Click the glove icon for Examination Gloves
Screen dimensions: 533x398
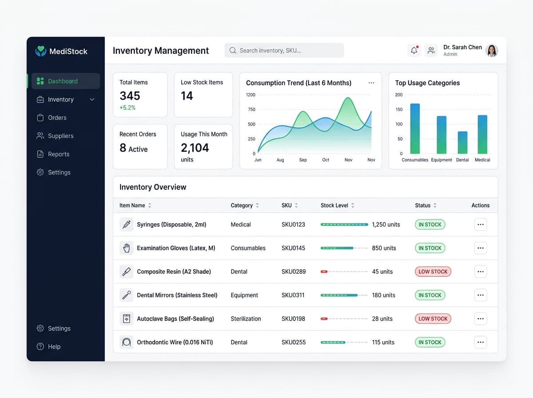pos(127,248)
